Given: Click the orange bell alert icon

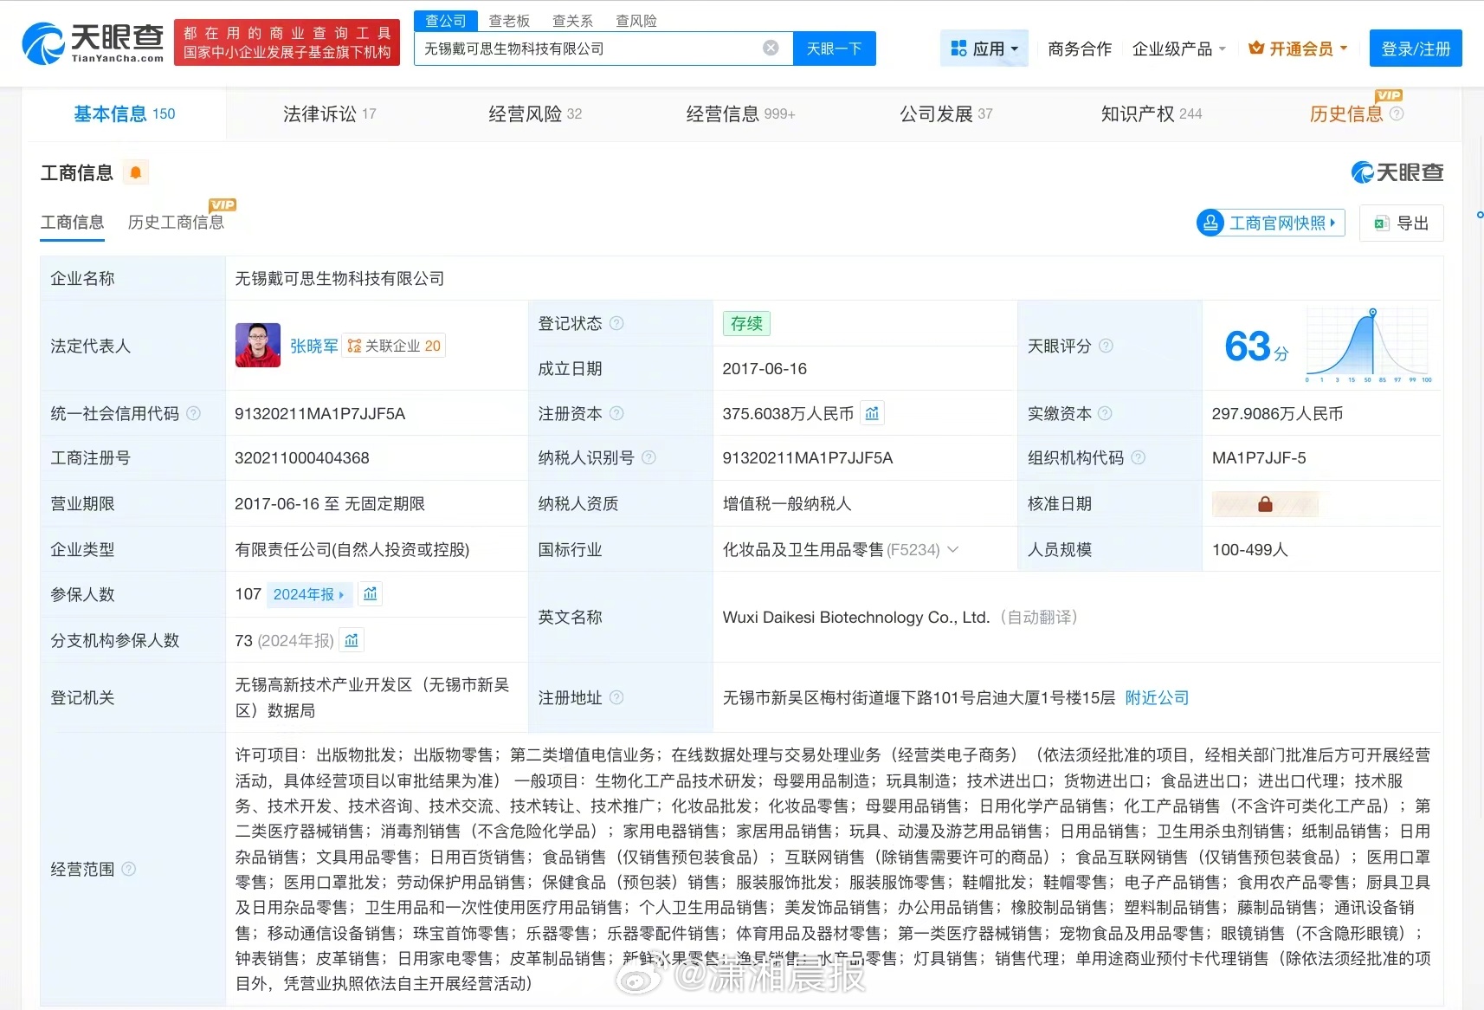Looking at the screenshot, I should (x=136, y=172).
